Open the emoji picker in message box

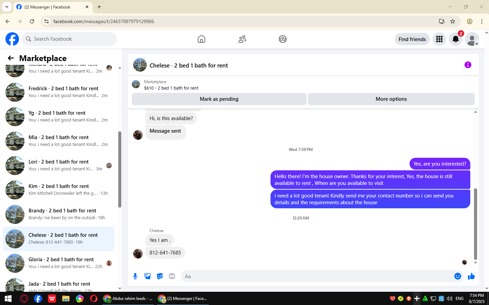coord(458,276)
